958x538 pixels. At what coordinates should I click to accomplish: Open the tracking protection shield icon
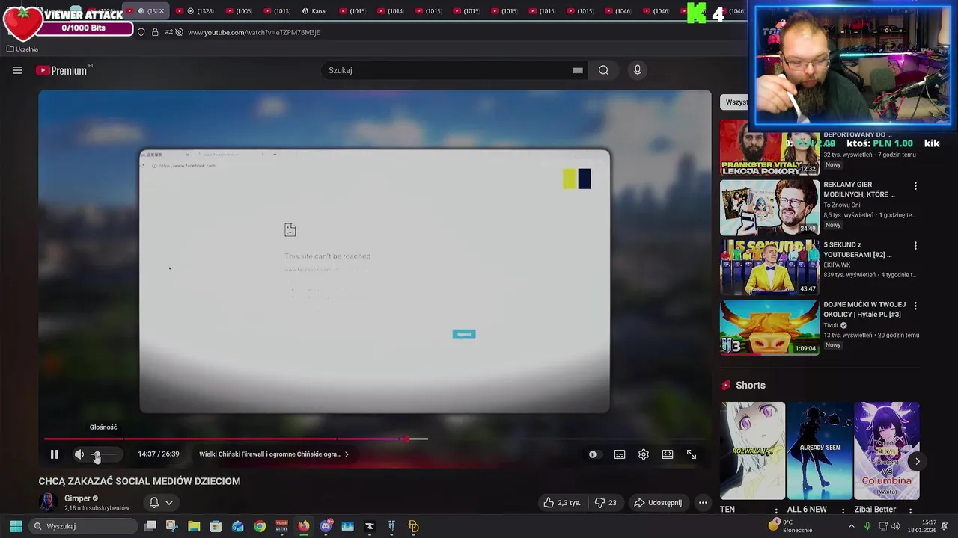[x=141, y=32]
